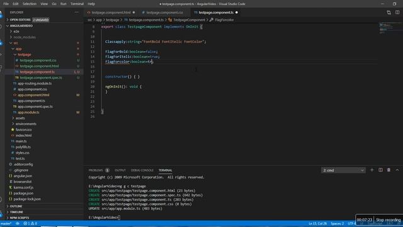The width and height of the screenshot is (403, 227).
Task: Collapse the src folder
Action: [x=11, y=43]
